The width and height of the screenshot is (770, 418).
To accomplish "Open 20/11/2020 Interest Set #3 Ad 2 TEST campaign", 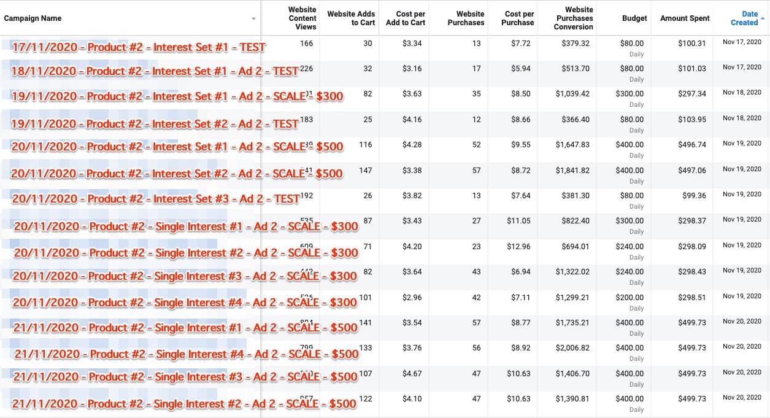I will click(155, 199).
